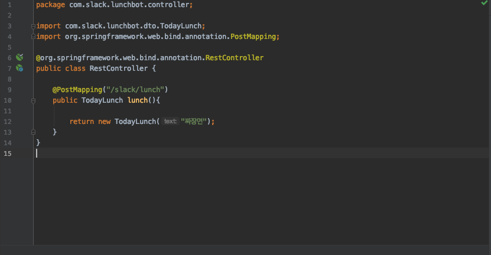Click the lunch method name
The width and height of the screenshot is (491, 255).
point(138,100)
